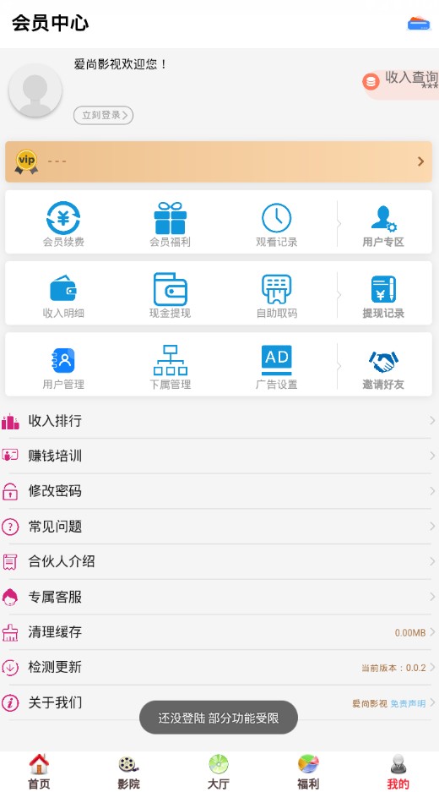Image resolution: width=439 pixels, height=792 pixels.
Task: Open 赚钱培训 row chevron
Action: coord(432,456)
